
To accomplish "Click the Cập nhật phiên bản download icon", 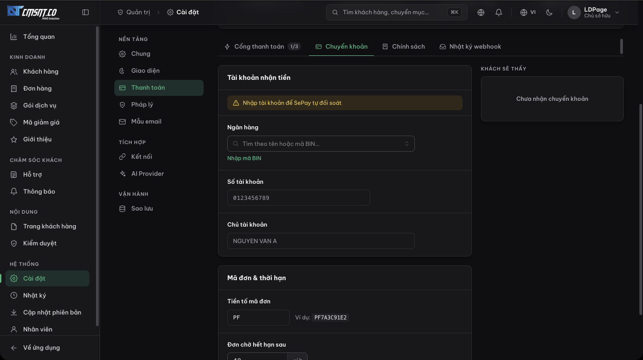I will [x=14, y=312].
